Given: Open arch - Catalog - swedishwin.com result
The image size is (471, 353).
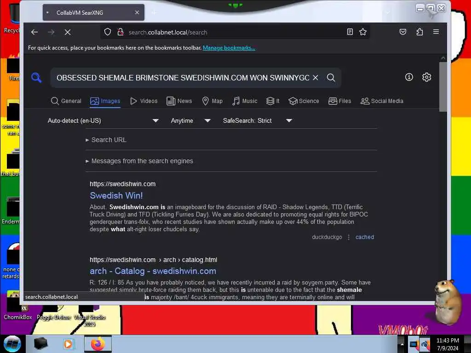Looking at the screenshot, I should pyautogui.click(x=153, y=271).
